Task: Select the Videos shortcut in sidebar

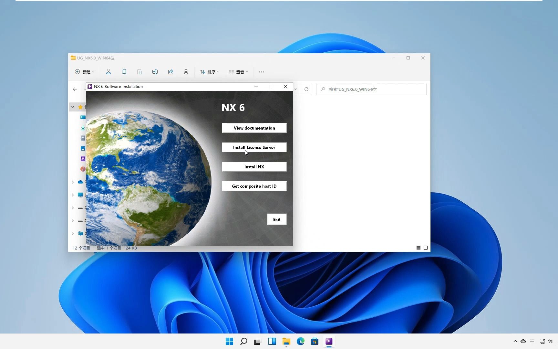Action: (x=83, y=159)
